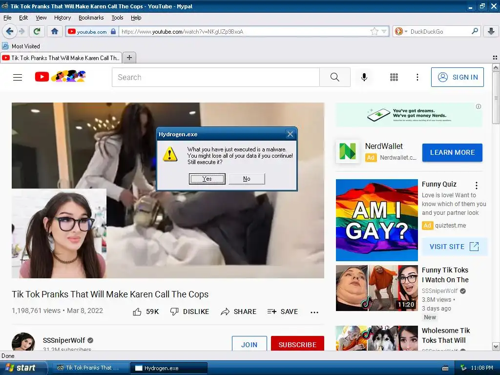Click the keyboard icon in system tray

[x=445, y=368]
